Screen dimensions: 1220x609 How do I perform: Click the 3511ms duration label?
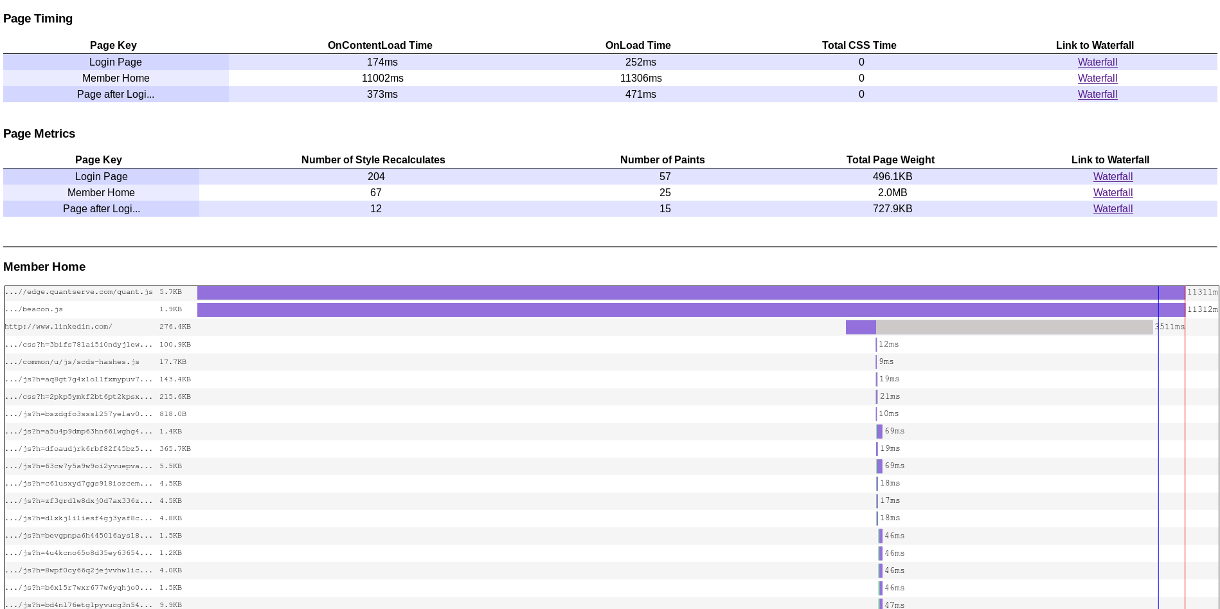pos(1170,327)
